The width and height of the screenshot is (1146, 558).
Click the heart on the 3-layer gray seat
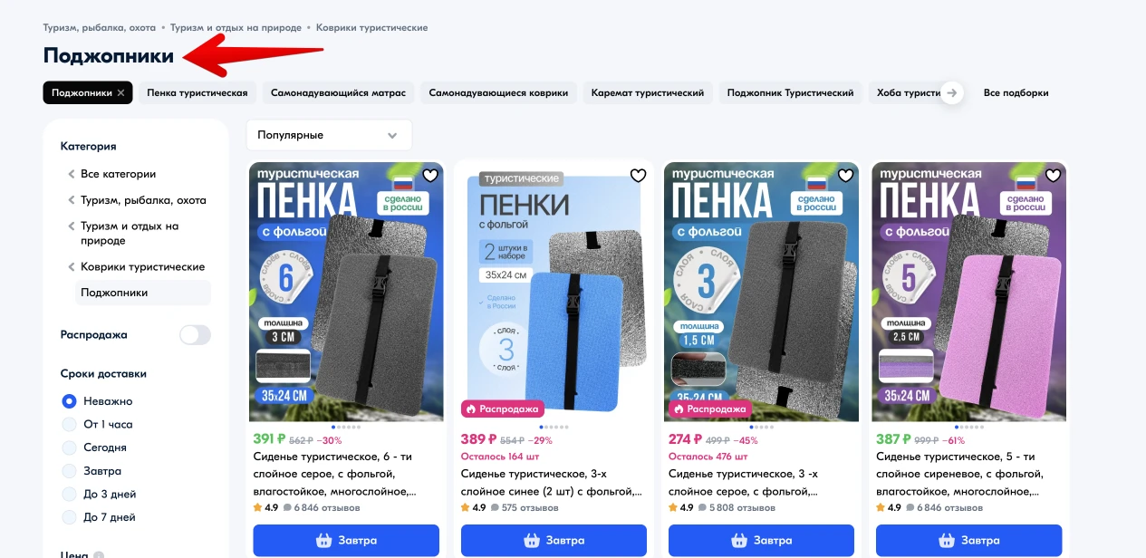[x=845, y=175]
